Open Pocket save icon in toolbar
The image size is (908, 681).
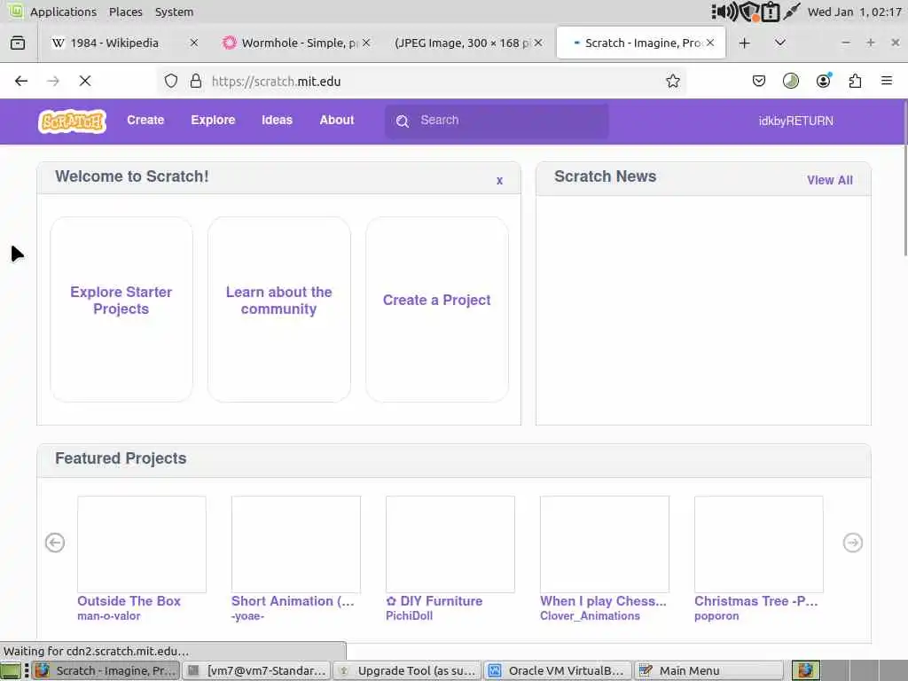click(x=759, y=81)
